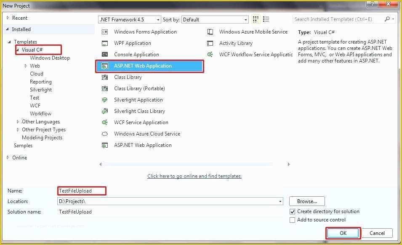Click the go online and find templates link
The image size is (402, 245).
pos(194,176)
